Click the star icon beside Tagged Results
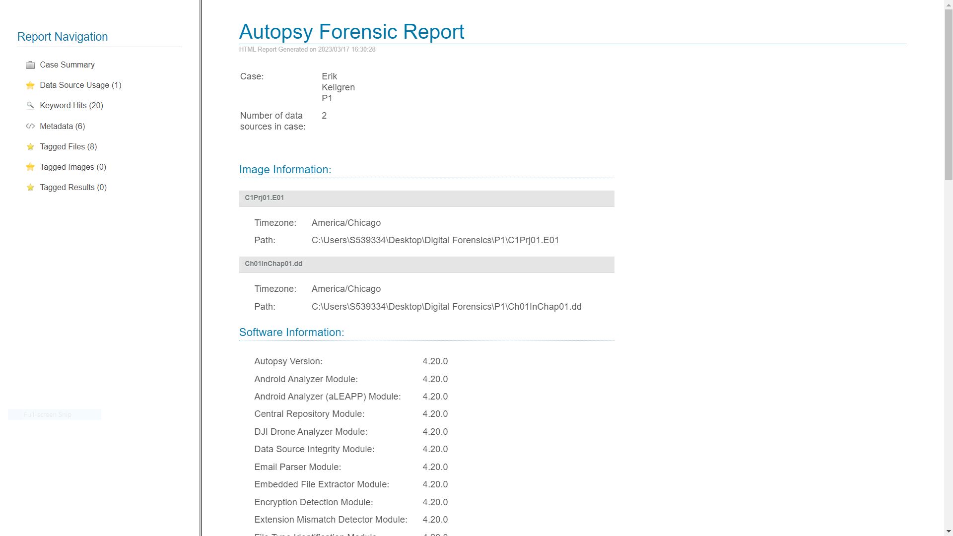Viewport: 953px width, 536px height. (x=30, y=187)
